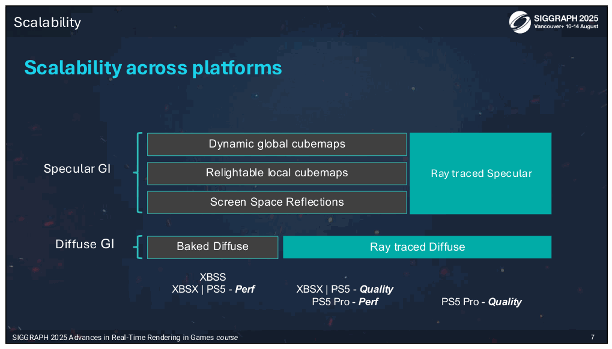Click the 'Ray traced Diffuse' teal bar
The image size is (612, 349).
tap(417, 247)
